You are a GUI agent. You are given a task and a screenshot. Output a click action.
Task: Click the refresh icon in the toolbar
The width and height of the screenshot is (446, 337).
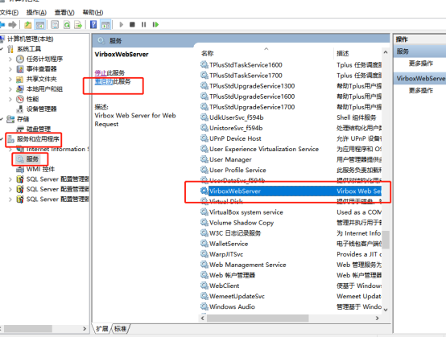(x=67, y=25)
